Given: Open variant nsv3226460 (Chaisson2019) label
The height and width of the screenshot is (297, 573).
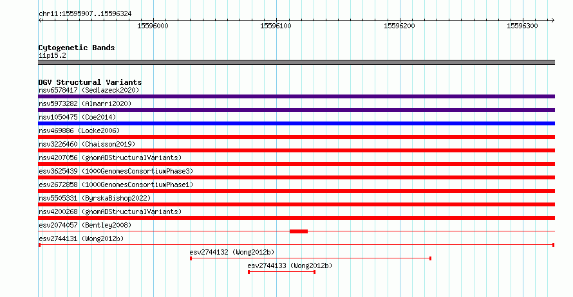Looking at the screenshot, I should [x=87, y=144].
